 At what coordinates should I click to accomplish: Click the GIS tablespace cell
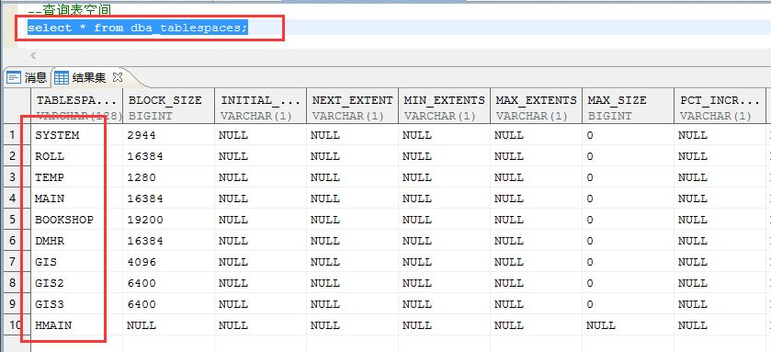point(76,262)
